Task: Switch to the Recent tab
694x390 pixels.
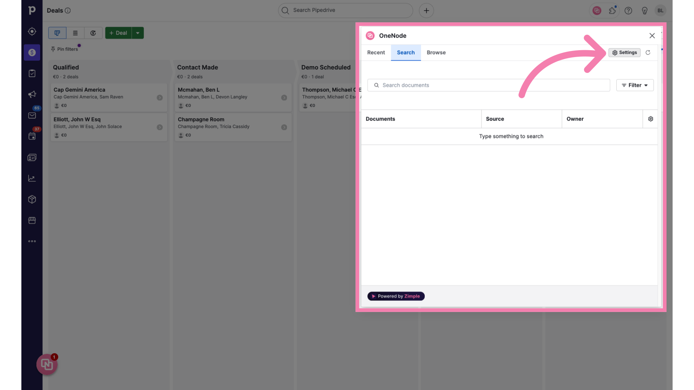Action: (x=376, y=52)
